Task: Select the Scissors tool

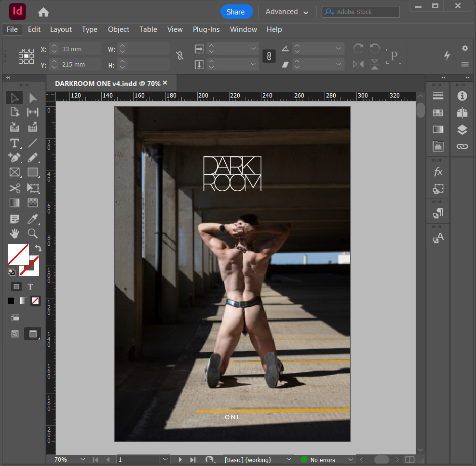Action: pos(14,188)
